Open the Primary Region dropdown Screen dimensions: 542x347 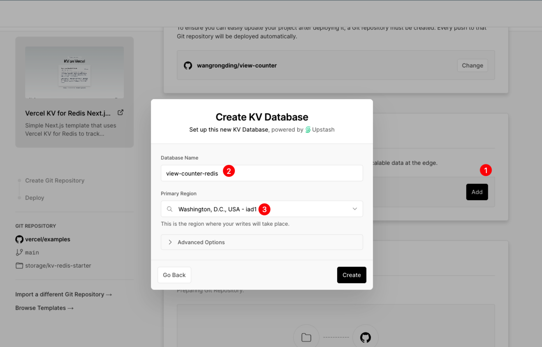262,209
